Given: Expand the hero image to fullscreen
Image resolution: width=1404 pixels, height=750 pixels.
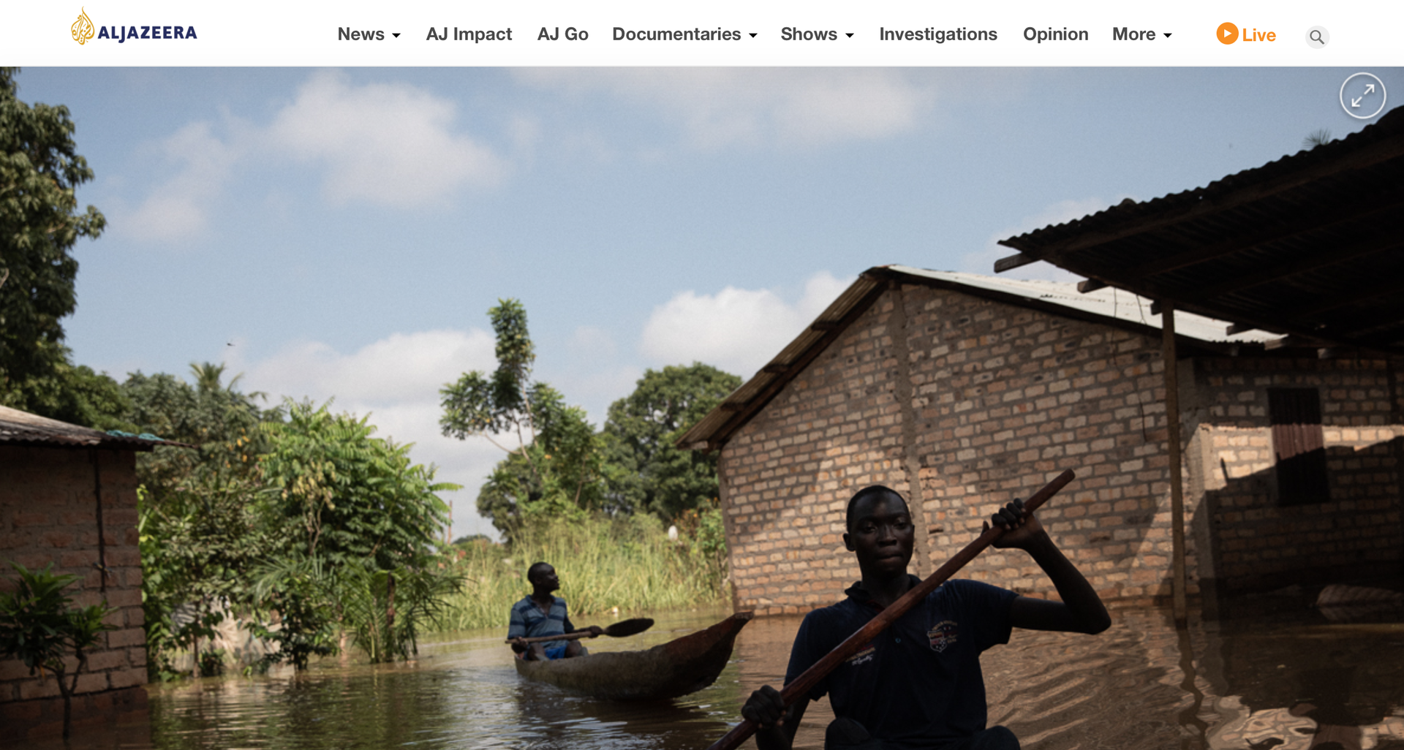Looking at the screenshot, I should coord(1362,96).
